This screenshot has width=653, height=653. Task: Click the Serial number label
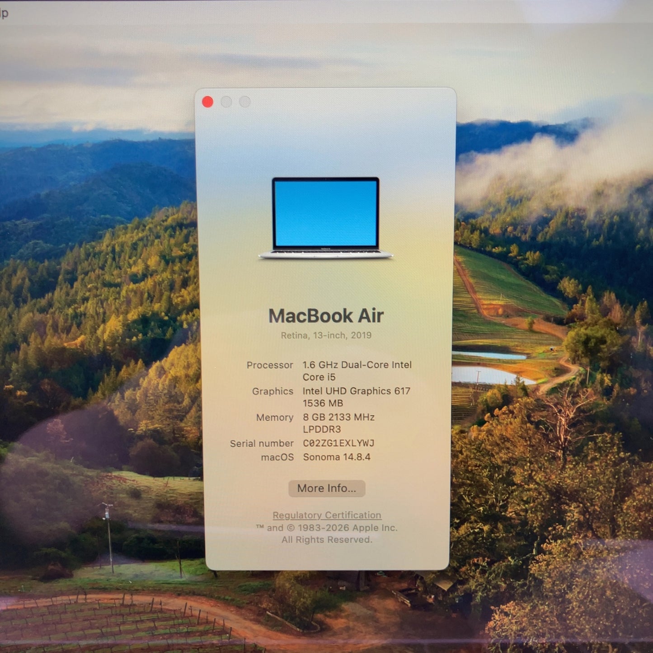click(262, 444)
